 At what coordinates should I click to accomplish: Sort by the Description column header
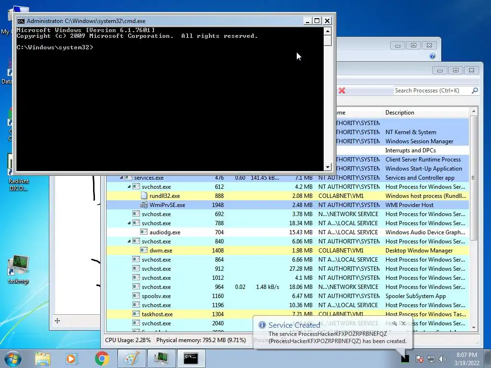426,113
